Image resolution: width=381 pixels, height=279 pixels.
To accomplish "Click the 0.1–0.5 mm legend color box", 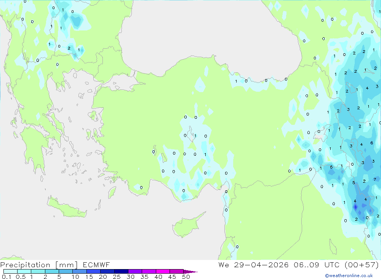I will coord(10,271).
